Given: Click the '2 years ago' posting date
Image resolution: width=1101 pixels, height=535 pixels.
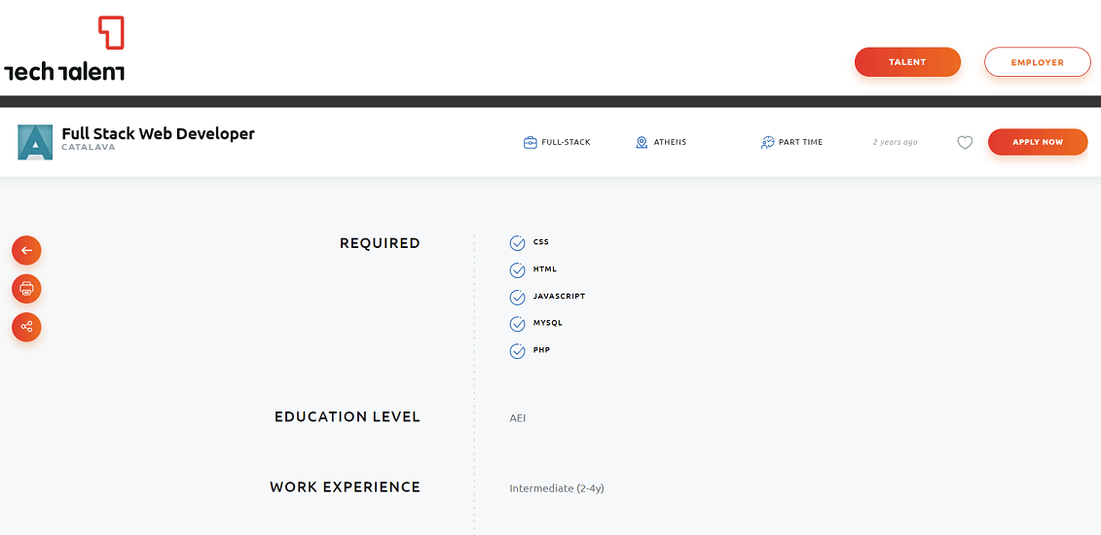Looking at the screenshot, I should click(x=896, y=142).
